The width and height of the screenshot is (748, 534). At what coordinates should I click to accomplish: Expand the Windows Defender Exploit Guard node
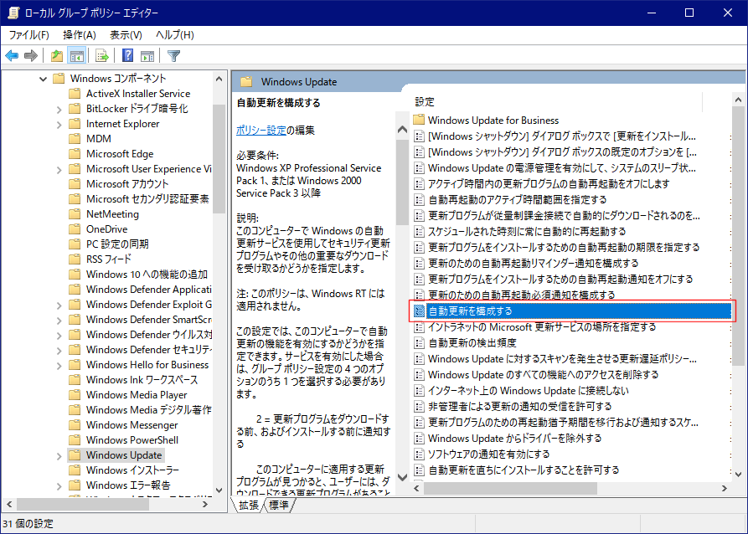tap(59, 305)
